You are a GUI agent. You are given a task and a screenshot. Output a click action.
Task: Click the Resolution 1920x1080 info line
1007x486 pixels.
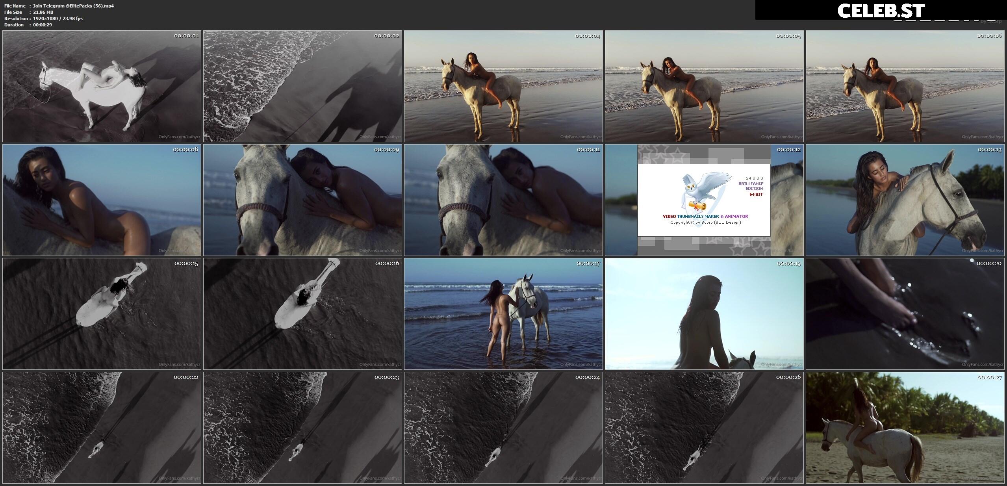[43, 19]
